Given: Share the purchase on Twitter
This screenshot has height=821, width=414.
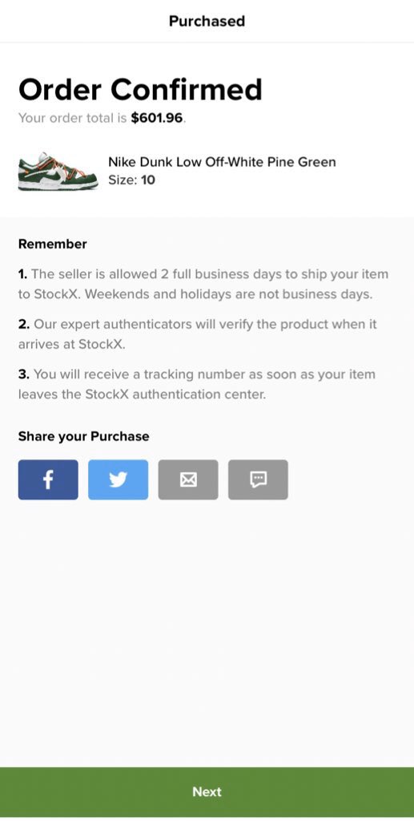Looking at the screenshot, I should coord(119,479).
